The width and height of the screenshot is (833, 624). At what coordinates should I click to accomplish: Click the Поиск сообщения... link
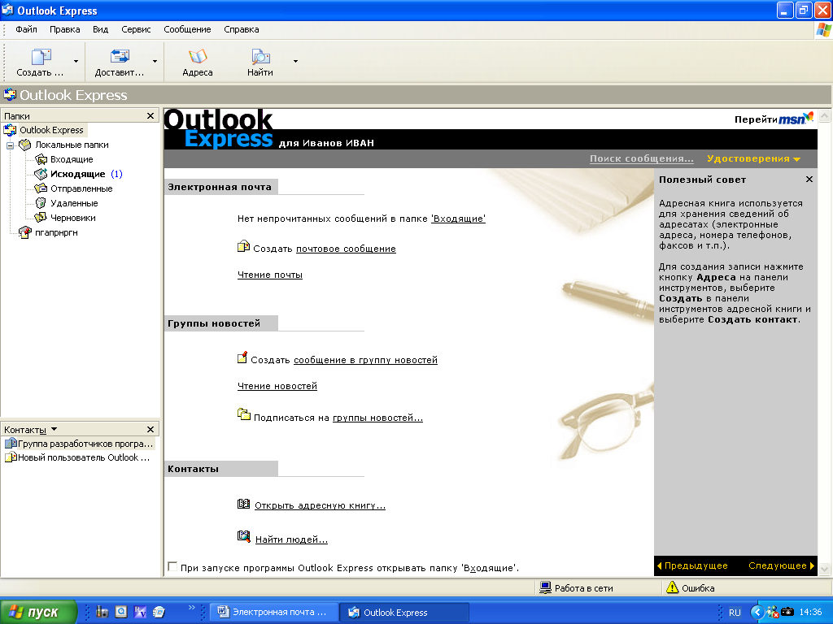[641, 158]
